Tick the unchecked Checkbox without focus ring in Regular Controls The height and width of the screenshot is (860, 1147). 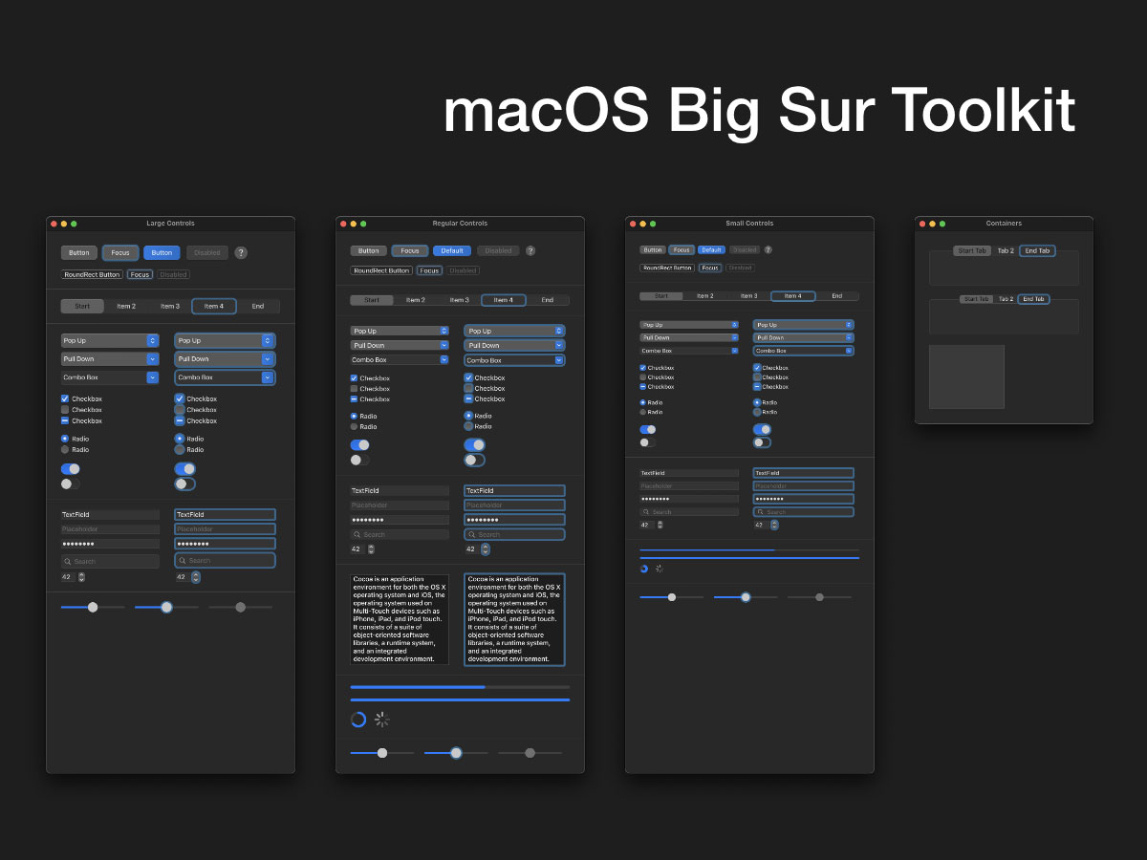tap(354, 388)
